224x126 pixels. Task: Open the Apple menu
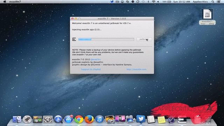[5, 1]
